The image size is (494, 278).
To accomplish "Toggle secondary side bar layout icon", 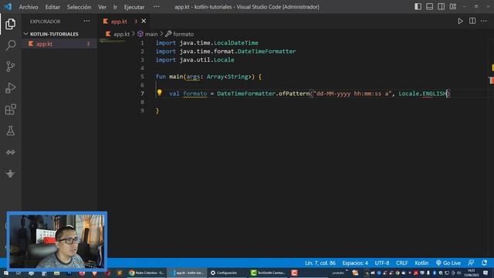I will (441, 7).
